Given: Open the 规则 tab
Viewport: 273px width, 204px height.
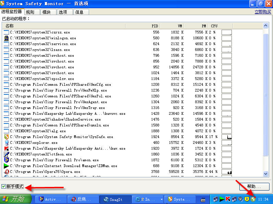Looking at the screenshot, I should pyautogui.click(x=32, y=12).
